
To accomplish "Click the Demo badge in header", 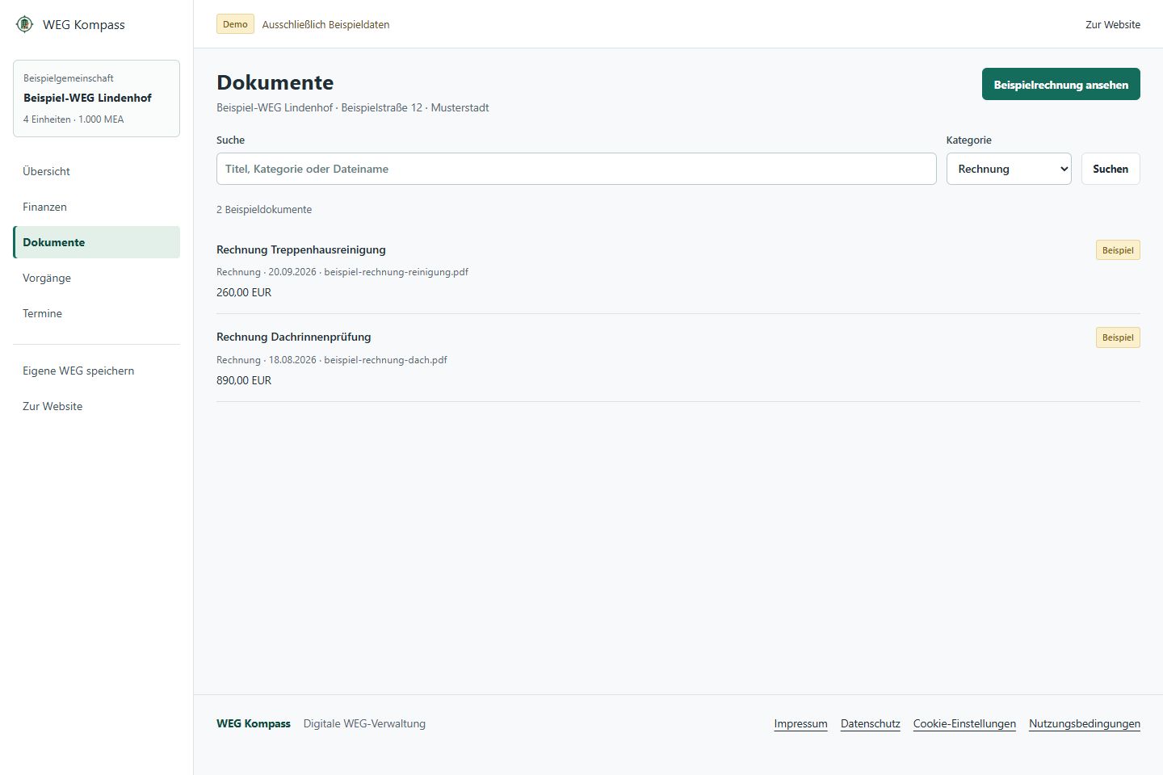I will click(x=235, y=24).
